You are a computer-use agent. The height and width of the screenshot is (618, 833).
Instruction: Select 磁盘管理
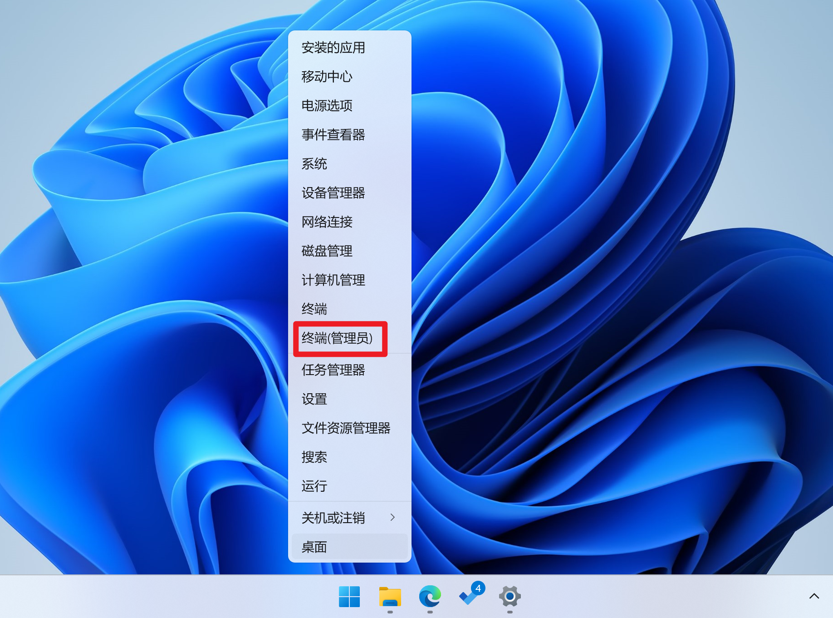point(326,251)
